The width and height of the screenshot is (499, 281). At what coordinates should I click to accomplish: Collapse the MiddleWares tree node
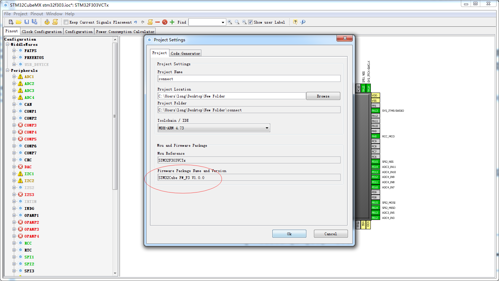coord(7,44)
